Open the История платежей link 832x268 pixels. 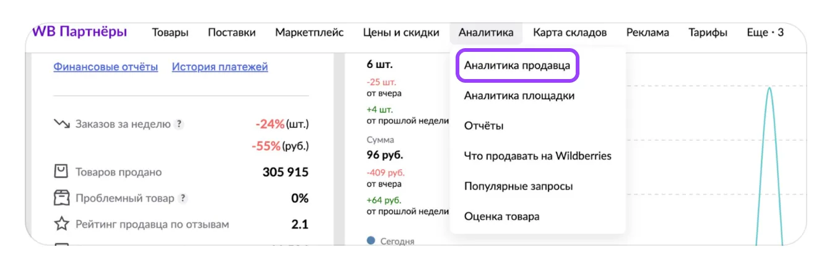(x=220, y=67)
